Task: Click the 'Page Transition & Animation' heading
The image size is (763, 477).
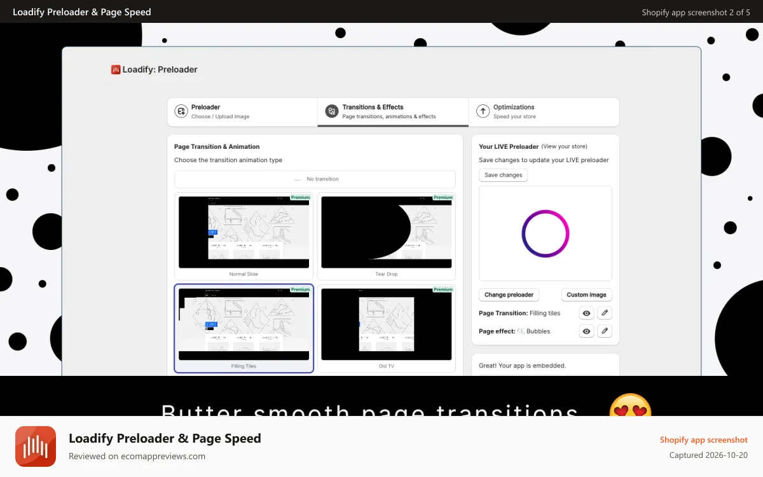Action: [x=217, y=146]
